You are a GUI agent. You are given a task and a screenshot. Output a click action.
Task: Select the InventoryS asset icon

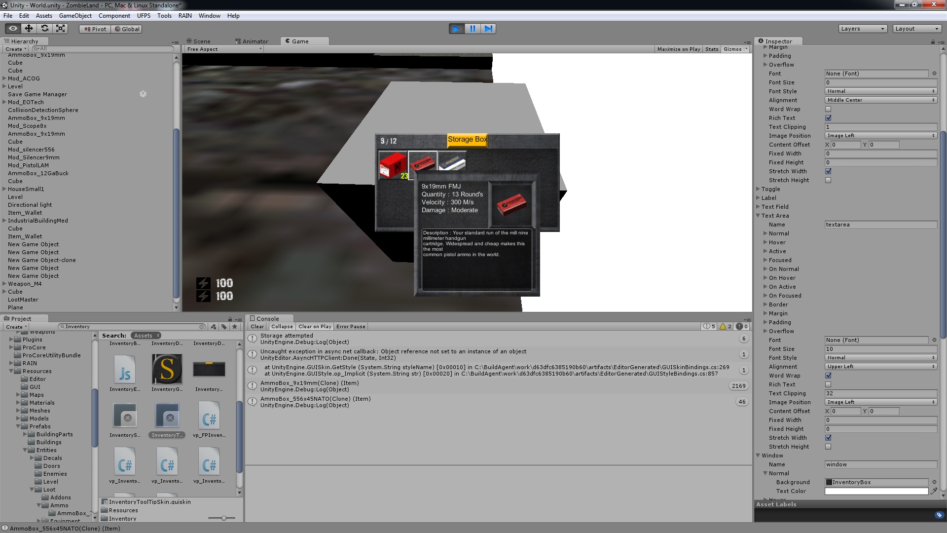click(x=125, y=416)
